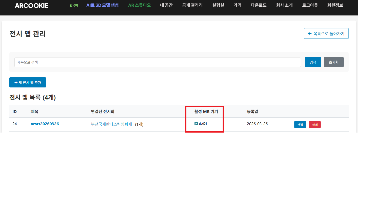The image size is (389, 219).
Task: Click 로그아웃 to sign out
Action: tap(310, 5)
